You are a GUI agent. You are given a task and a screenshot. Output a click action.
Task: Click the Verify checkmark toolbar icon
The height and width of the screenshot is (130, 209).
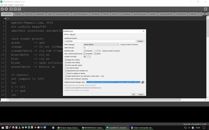click(x=2, y=9)
